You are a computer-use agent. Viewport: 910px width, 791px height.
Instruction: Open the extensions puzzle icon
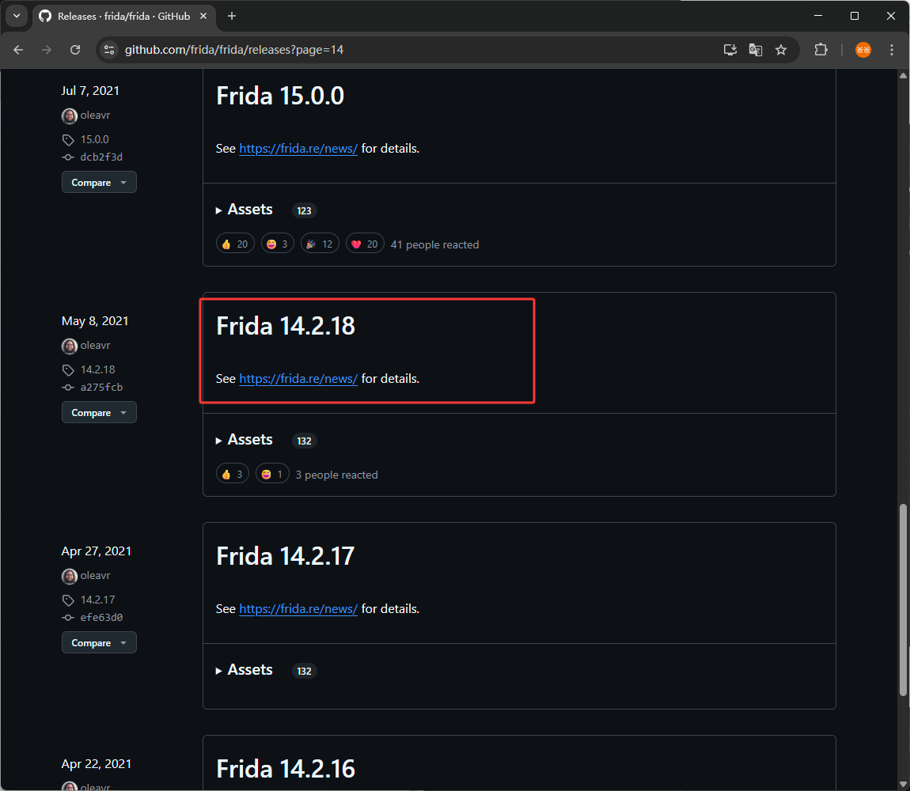[821, 50]
